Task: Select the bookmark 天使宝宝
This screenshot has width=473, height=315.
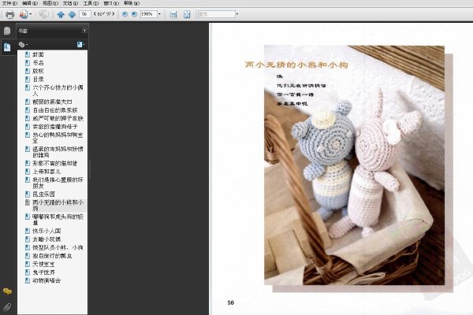Action: tap(43, 264)
